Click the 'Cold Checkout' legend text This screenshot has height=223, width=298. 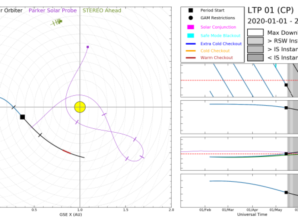tap(215, 51)
